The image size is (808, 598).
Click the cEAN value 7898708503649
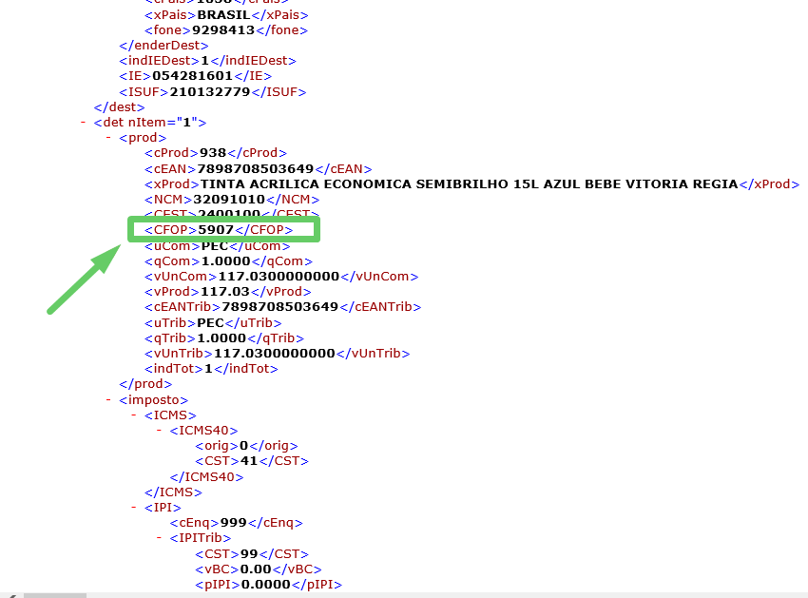coord(256,168)
